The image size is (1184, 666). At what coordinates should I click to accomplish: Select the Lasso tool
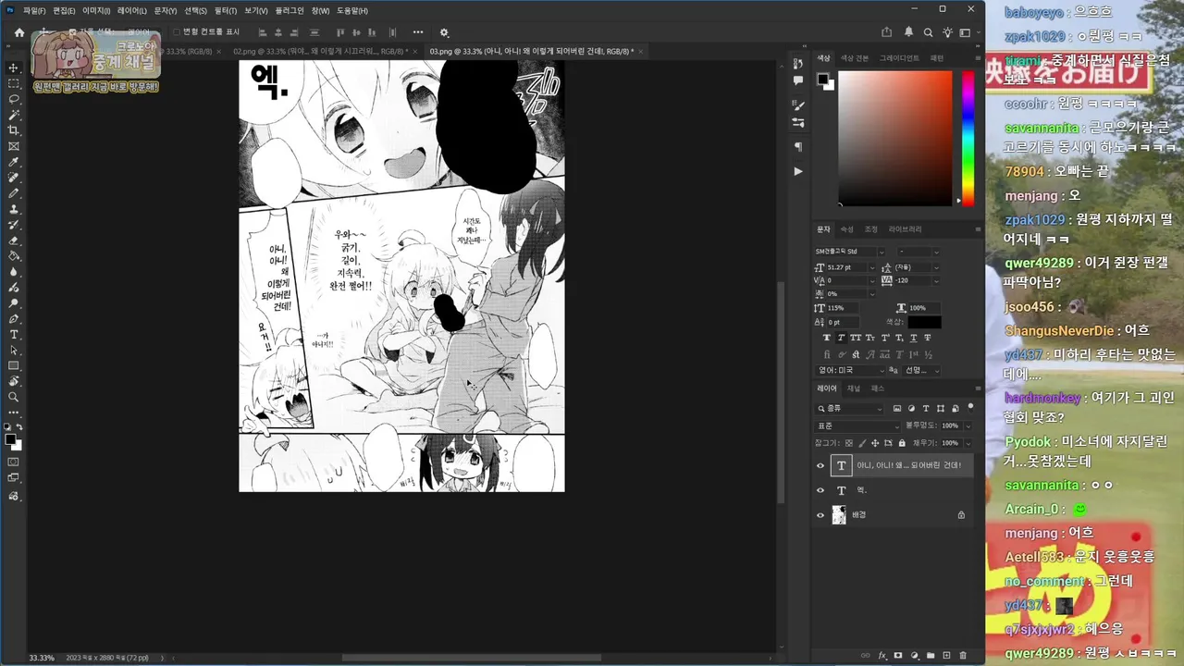(14, 99)
